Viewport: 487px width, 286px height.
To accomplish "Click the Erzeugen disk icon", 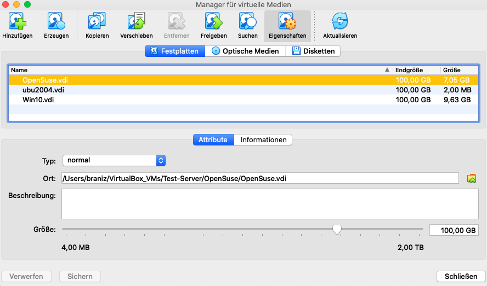I will pyautogui.click(x=56, y=22).
